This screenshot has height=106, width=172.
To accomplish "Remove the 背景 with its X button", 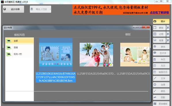I will coord(168,41).
